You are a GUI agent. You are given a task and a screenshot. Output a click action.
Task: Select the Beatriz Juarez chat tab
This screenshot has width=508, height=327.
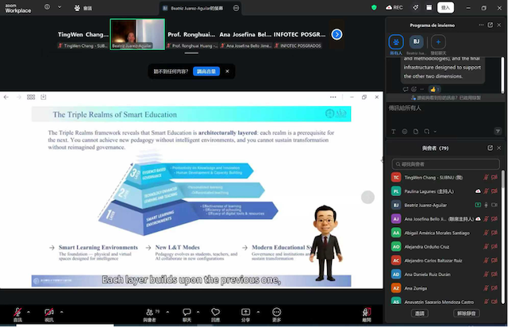[x=417, y=42]
